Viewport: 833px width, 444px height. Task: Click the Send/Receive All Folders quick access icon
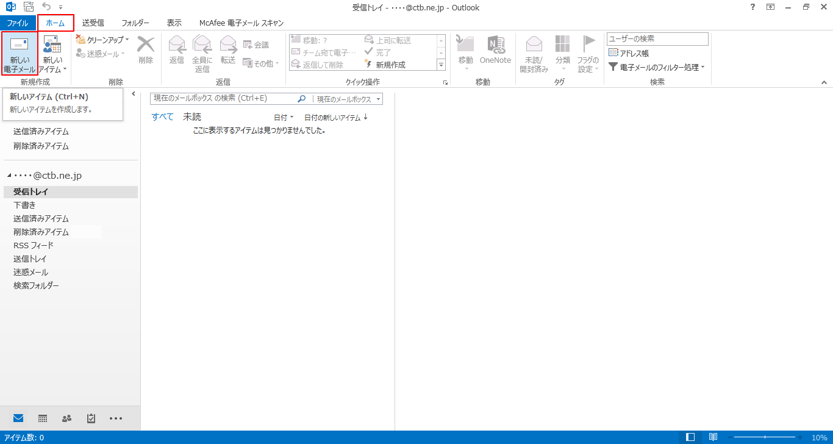pos(29,7)
